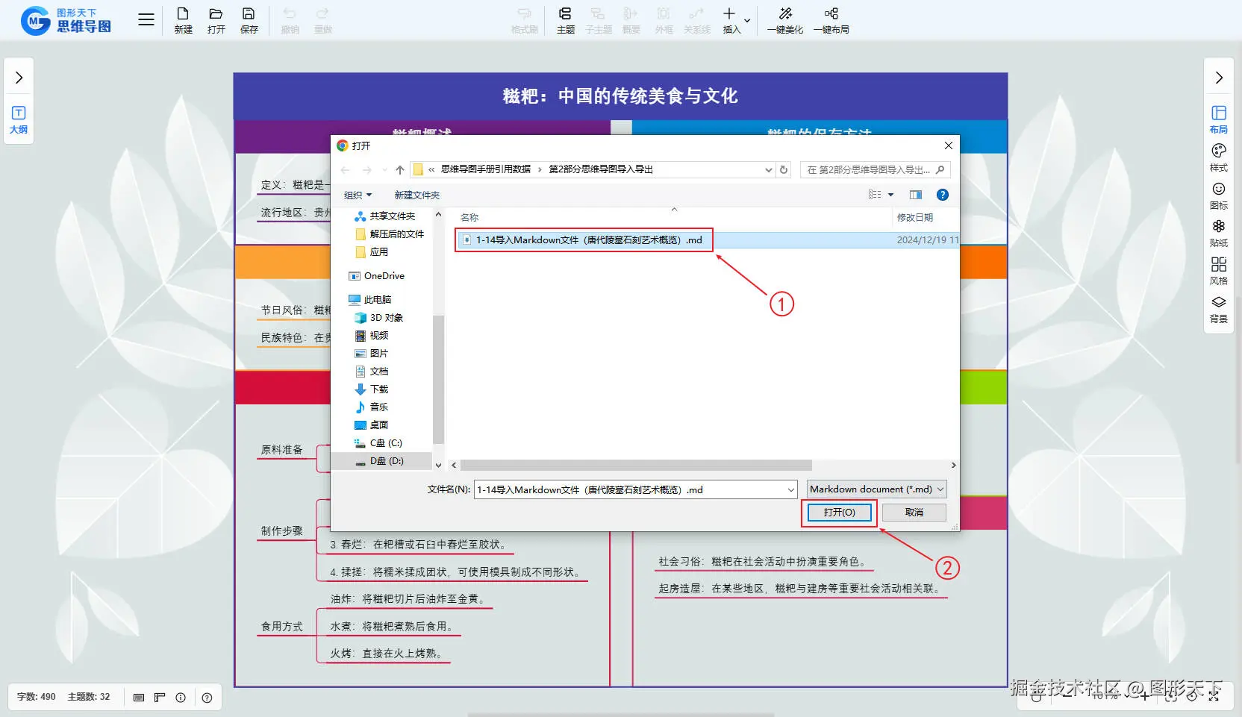This screenshot has height=717, width=1242.
Task: Apply 一键美化 one-click beautify
Action: click(x=785, y=20)
